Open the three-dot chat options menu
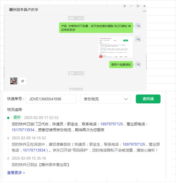 (x=144, y=11)
